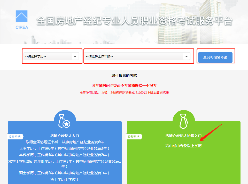
Task: Click the 大专学历 工作满6年 requirement line
Action: 65,148
